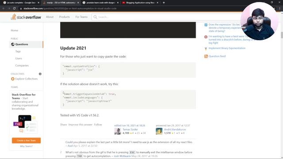
Task: Click the Questions globe icon
Action: [13, 44]
